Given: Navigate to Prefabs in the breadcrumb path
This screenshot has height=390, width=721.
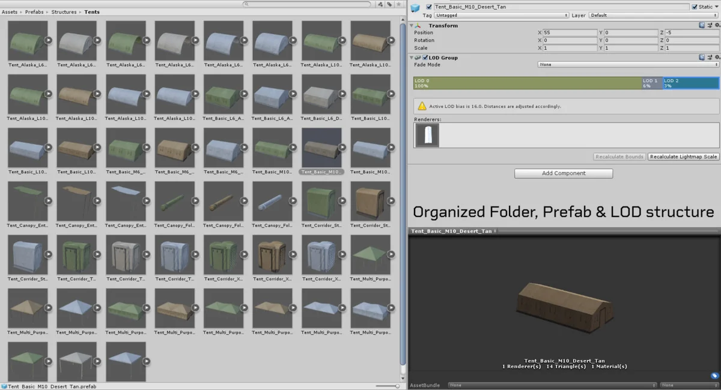Looking at the screenshot, I should click(34, 12).
